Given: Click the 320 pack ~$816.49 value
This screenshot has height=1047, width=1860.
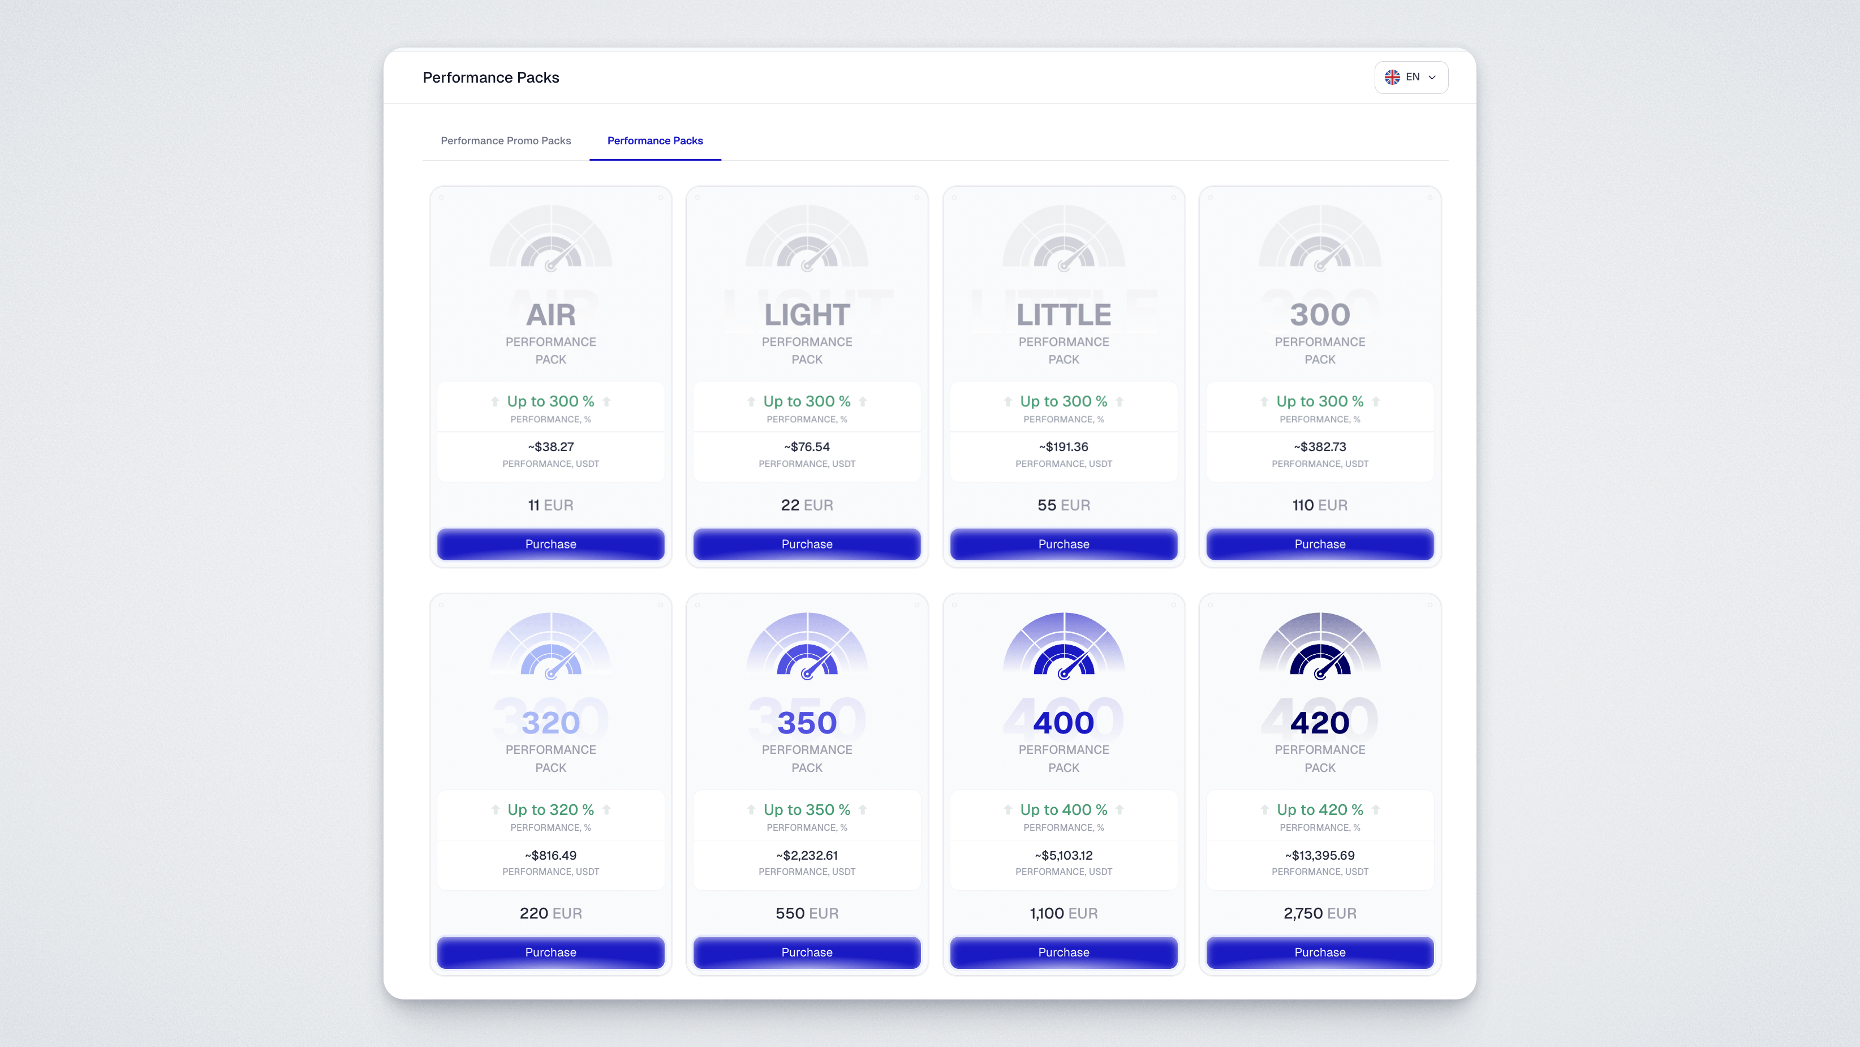Looking at the screenshot, I should (x=550, y=856).
